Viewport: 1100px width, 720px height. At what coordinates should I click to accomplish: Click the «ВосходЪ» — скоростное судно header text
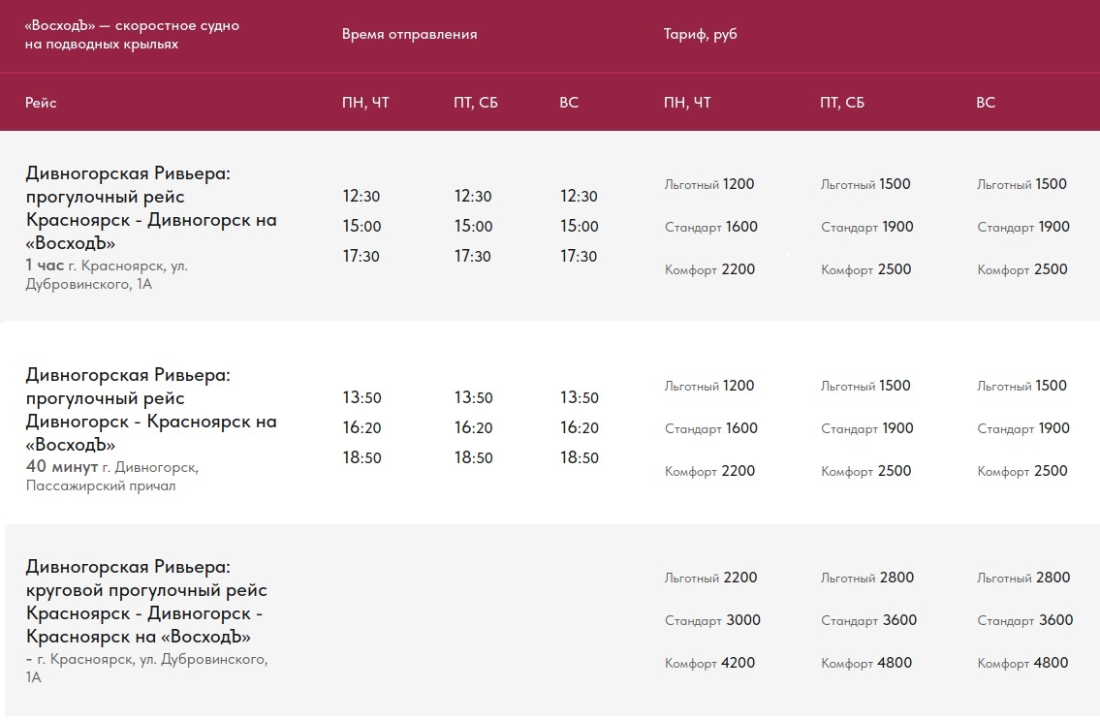132,34
